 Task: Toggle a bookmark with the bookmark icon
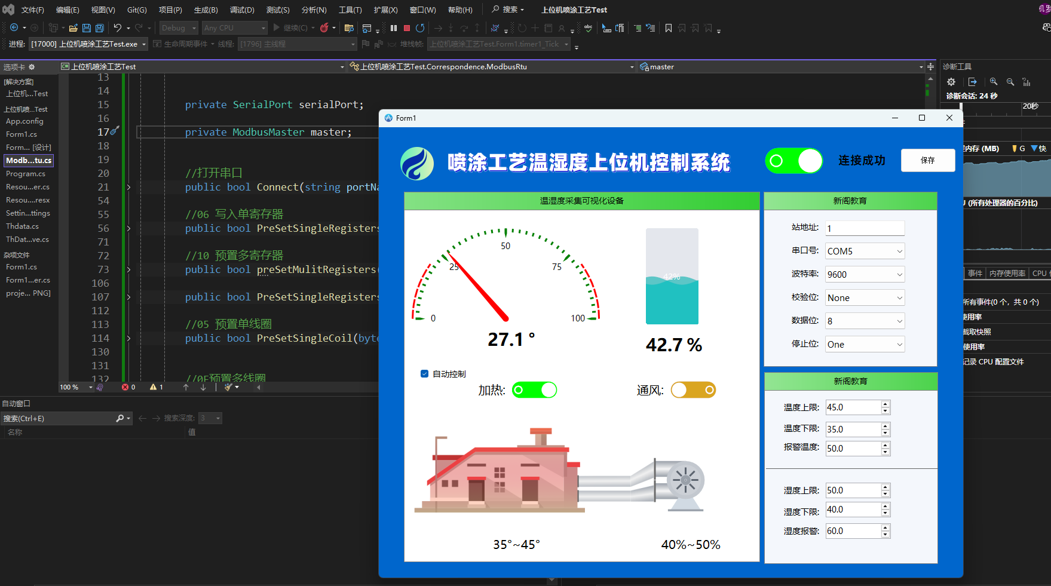tap(669, 28)
